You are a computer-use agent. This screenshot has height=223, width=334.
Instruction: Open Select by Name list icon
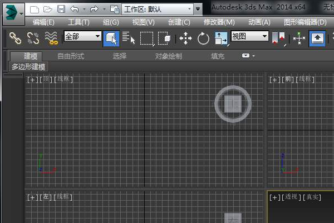click(x=129, y=38)
